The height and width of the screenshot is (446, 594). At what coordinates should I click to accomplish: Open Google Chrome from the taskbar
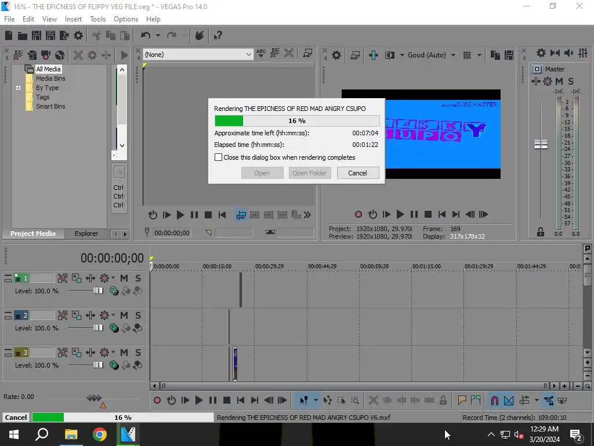pyautogui.click(x=100, y=434)
